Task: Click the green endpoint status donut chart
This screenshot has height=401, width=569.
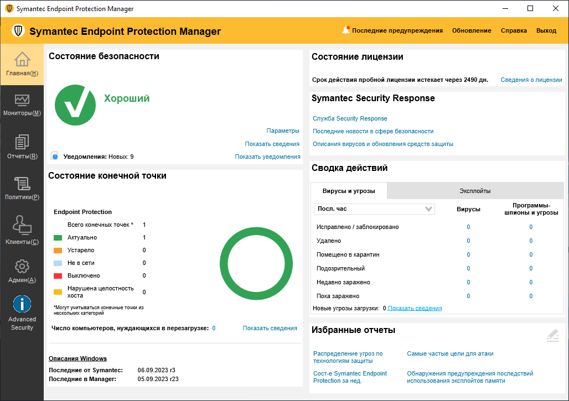Action: [256, 264]
